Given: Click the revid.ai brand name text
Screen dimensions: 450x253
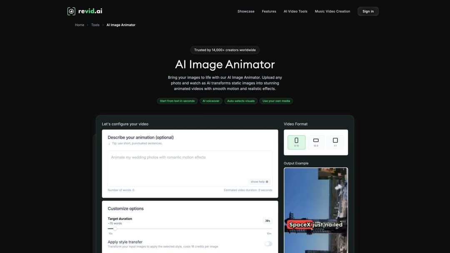Looking at the screenshot, I should coord(90,11).
